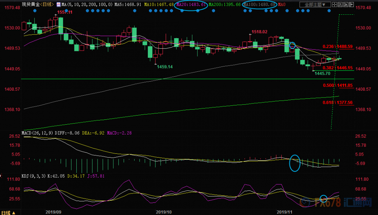378x215 pixels.
Task: Click the <日线> period label in title
Action: click(47, 5)
